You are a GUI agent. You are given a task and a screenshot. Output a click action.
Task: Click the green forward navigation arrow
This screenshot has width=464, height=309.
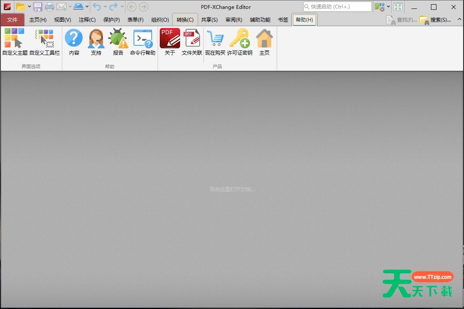click(x=144, y=6)
